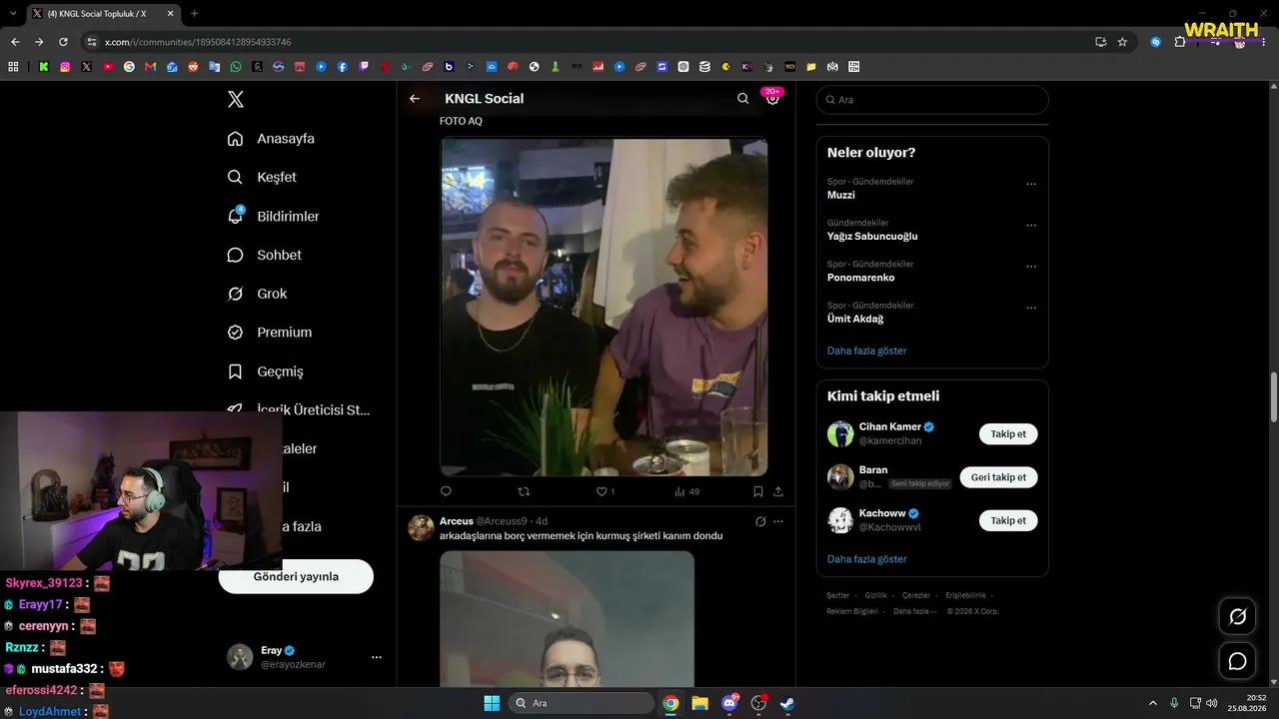This screenshot has width=1279, height=719.
Task: Open Sohbet messages in the sidebar
Action: pyautogui.click(x=264, y=255)
